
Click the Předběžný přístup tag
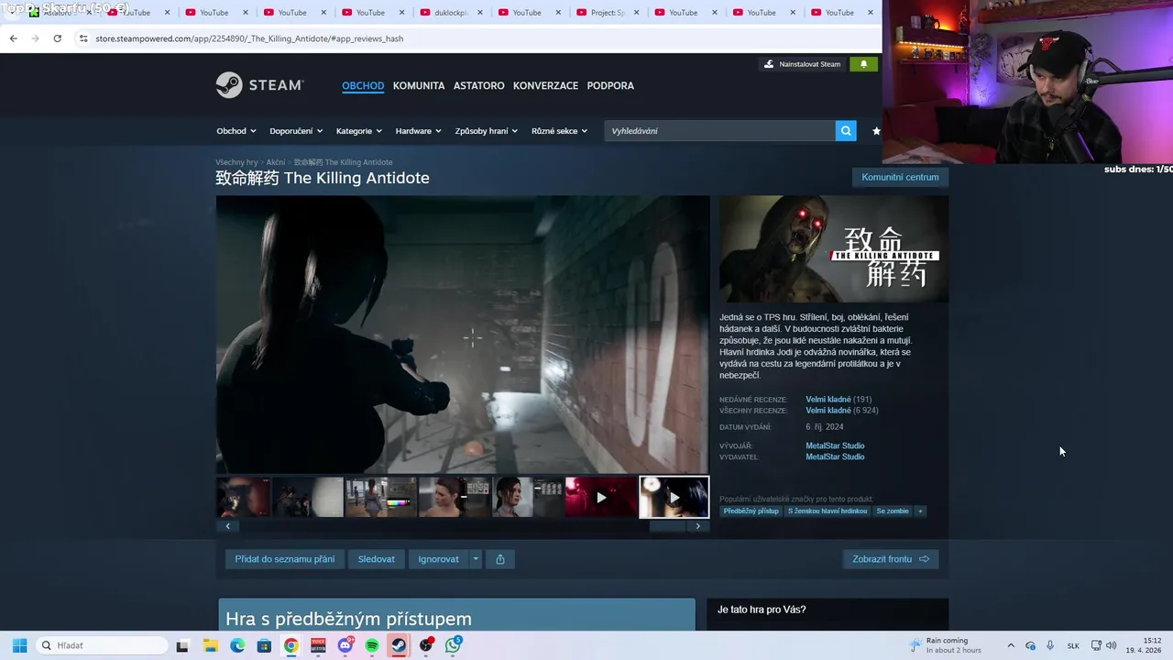pos(751,511)
